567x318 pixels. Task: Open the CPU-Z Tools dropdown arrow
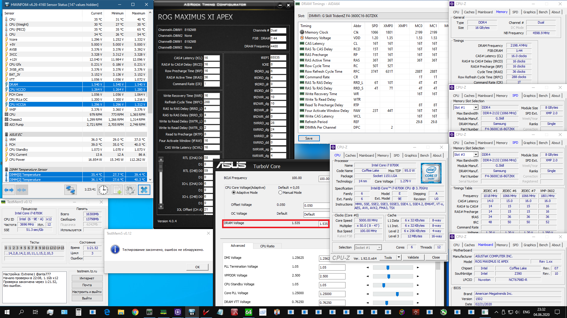click(398, 257)
